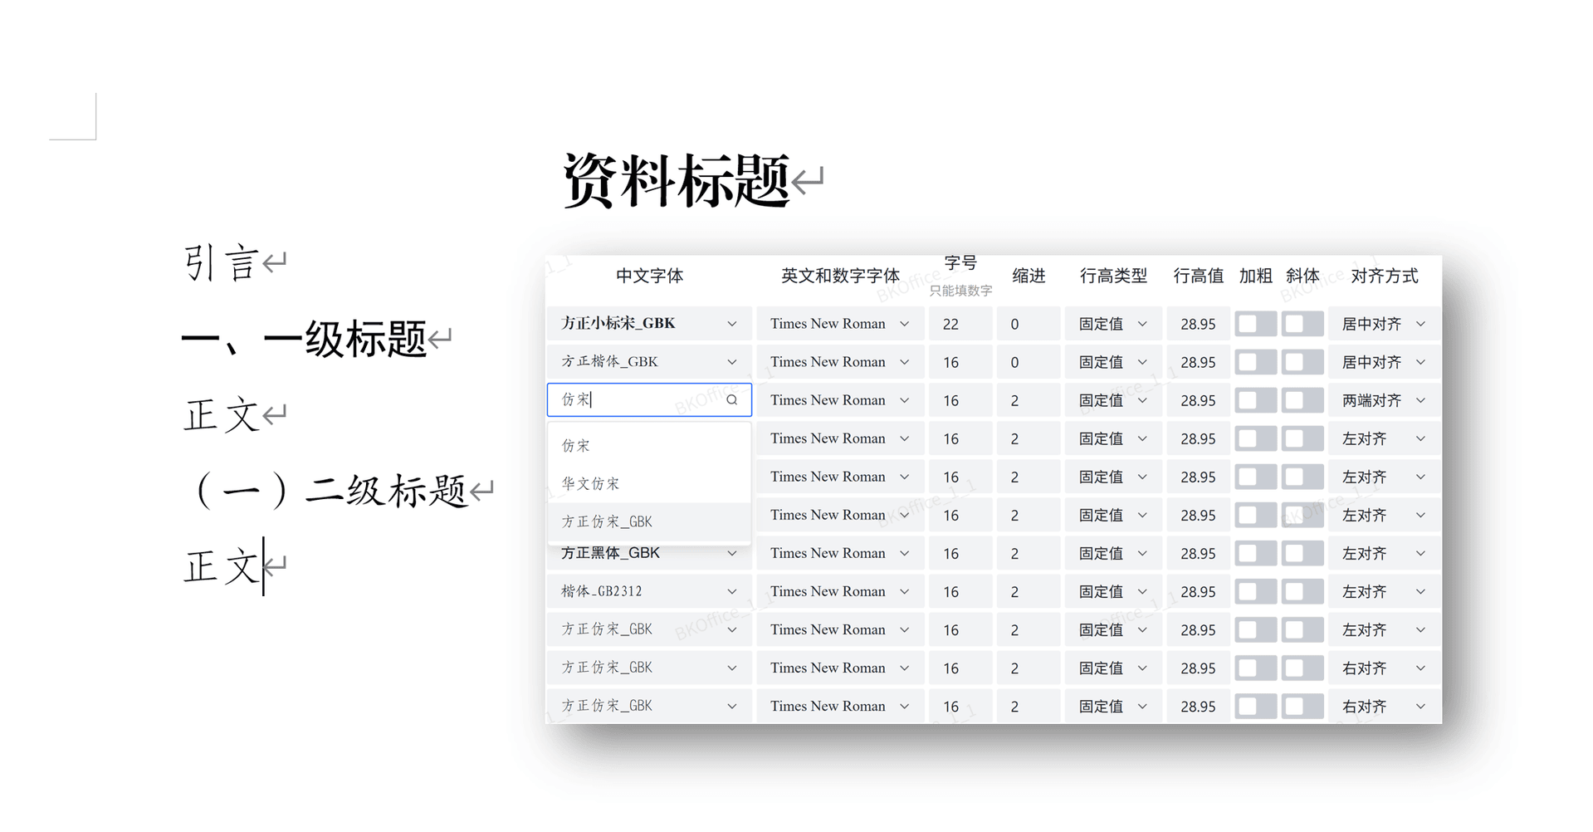Click the chevron icon beside 方正楷体_GBK
The height and width of the screenshot is (832, 1593).
click(731, 362)
